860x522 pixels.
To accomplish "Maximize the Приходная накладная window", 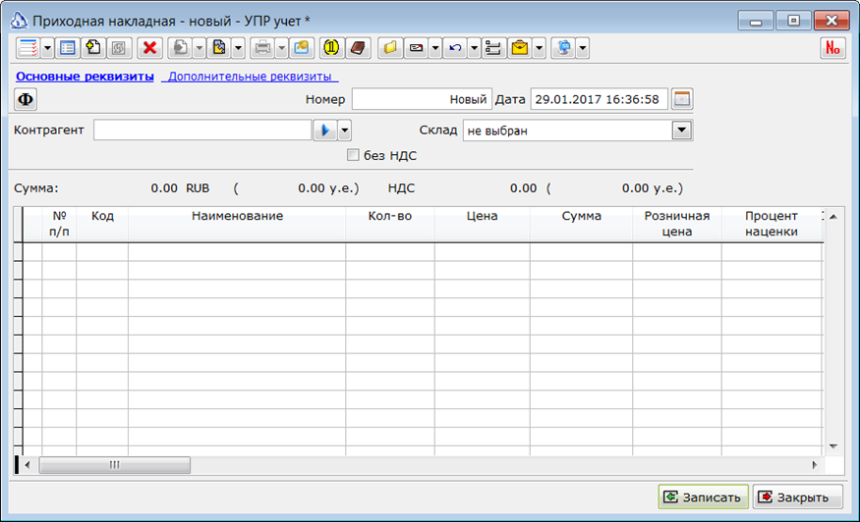I will tap(793, 21).
